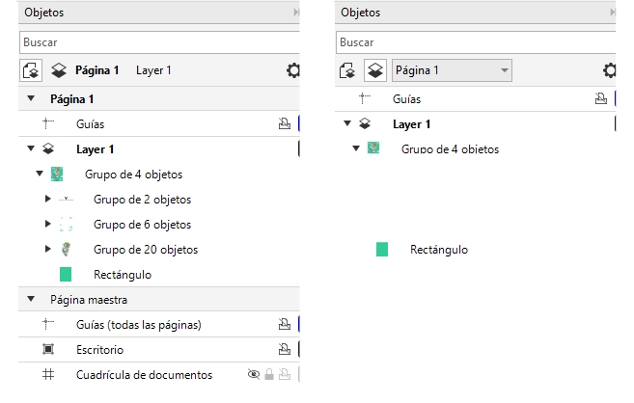Click the page view icon in right panel

[348, 70]
